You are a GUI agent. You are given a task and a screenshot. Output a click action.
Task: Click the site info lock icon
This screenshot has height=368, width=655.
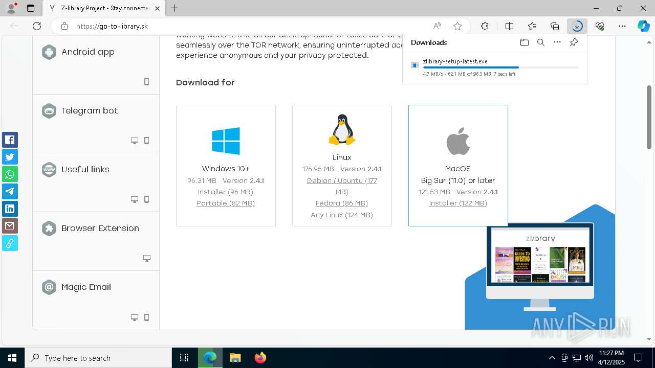(x=64, y=26)
